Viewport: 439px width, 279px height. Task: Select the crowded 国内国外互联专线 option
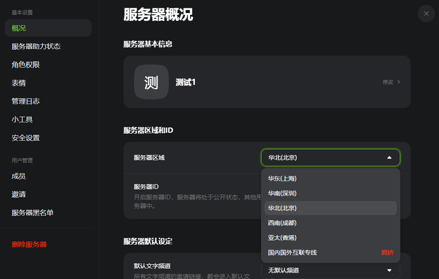point(292,252)
